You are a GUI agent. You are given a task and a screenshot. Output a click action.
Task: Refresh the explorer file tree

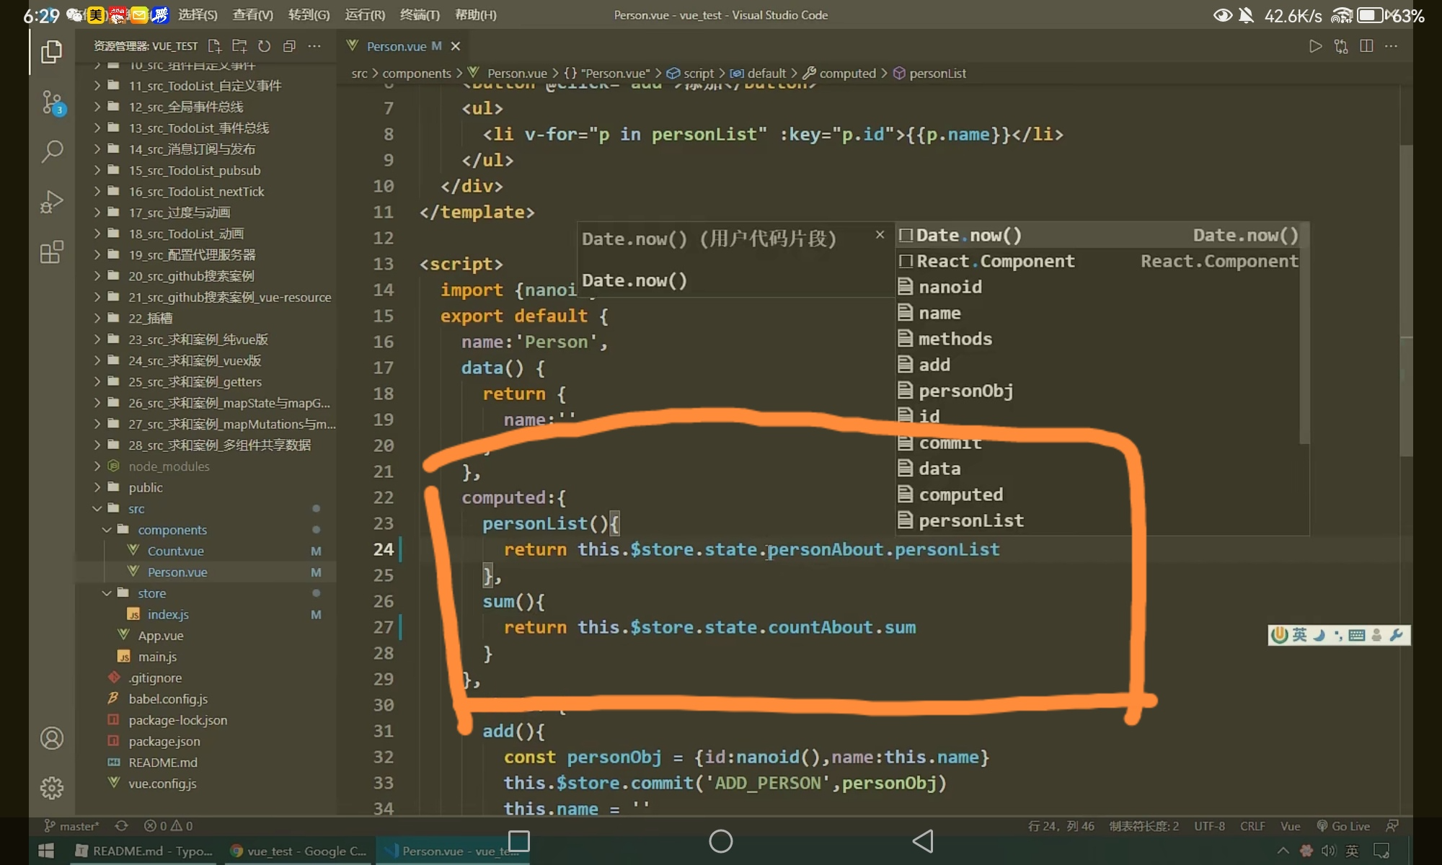coord(265,46)
